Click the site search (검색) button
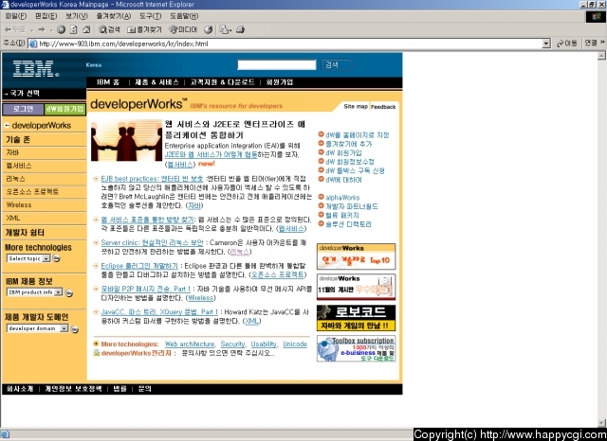607x441 pixels. pos(336,65)
